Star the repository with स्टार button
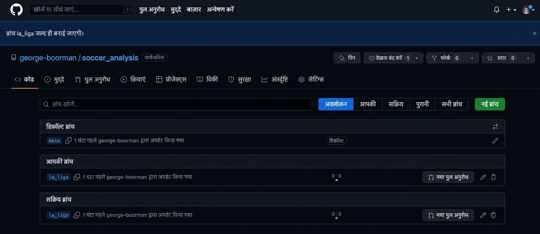The image size is (540, 234). (502, 58)
